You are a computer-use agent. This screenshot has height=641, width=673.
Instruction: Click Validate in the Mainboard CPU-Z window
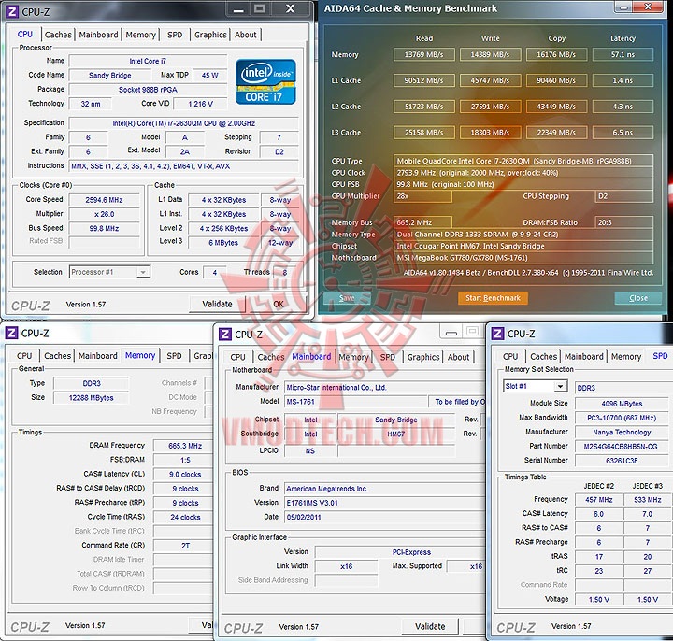point(430,626)
